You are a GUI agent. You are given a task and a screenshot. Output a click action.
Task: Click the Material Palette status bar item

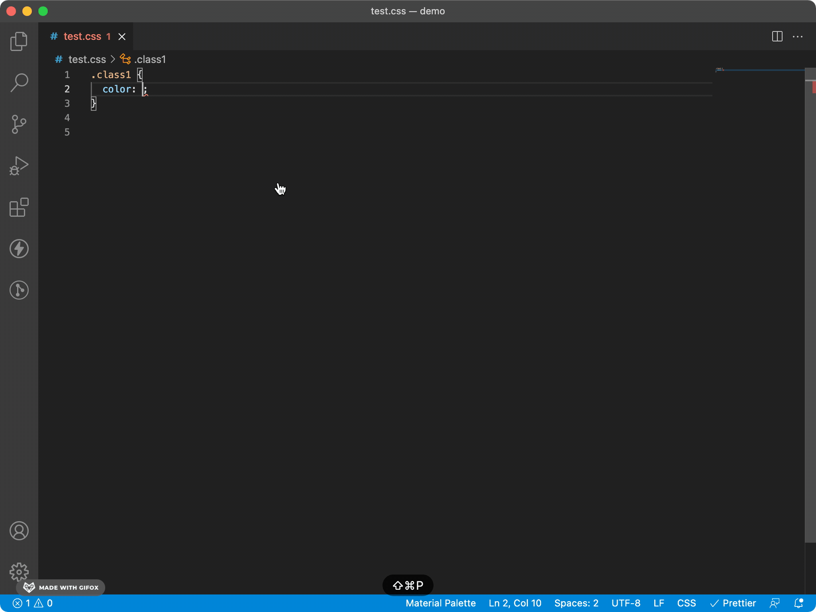click(441, 603)
